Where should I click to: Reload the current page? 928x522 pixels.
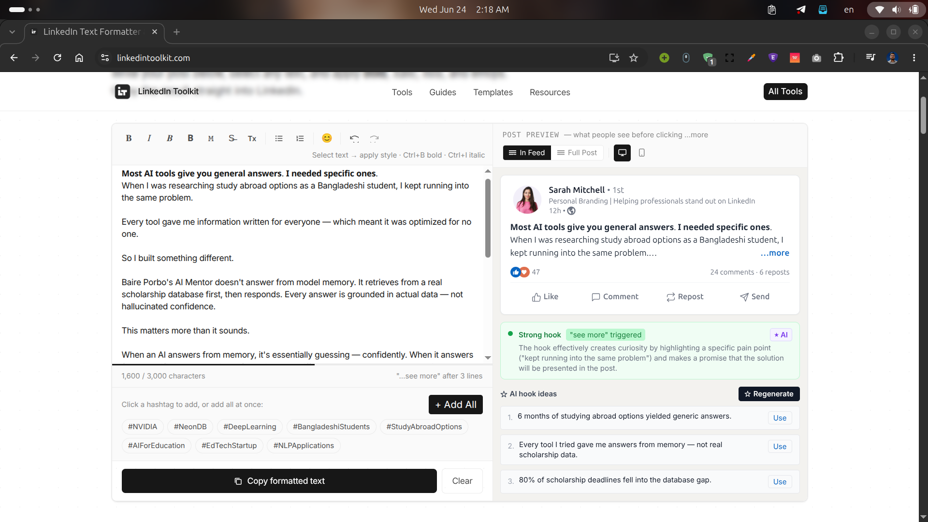coord(58,58)
